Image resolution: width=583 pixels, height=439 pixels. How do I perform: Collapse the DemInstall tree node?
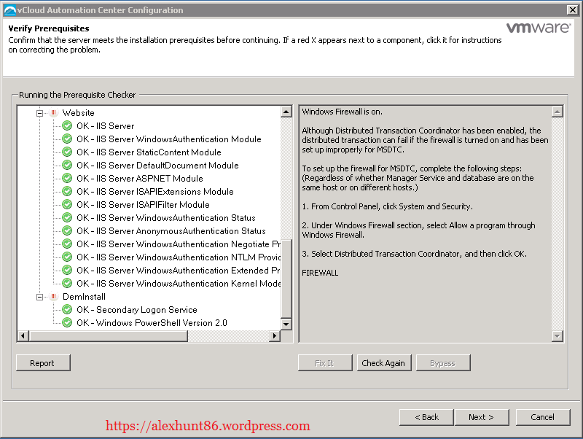(x=39, y=297)
